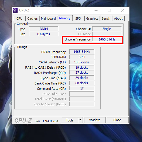
Task: Click the Tools button
Action: pos(70,120)
